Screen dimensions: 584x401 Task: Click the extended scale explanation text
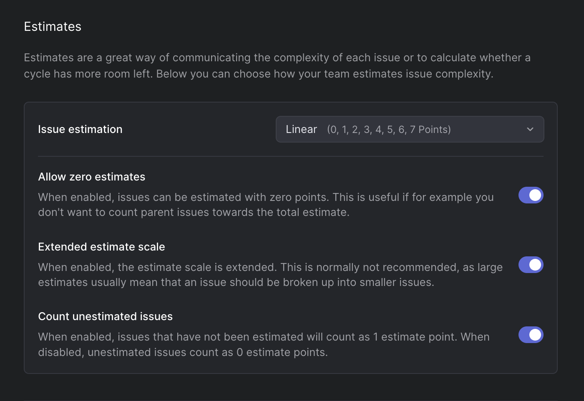(x=270, y=274)
